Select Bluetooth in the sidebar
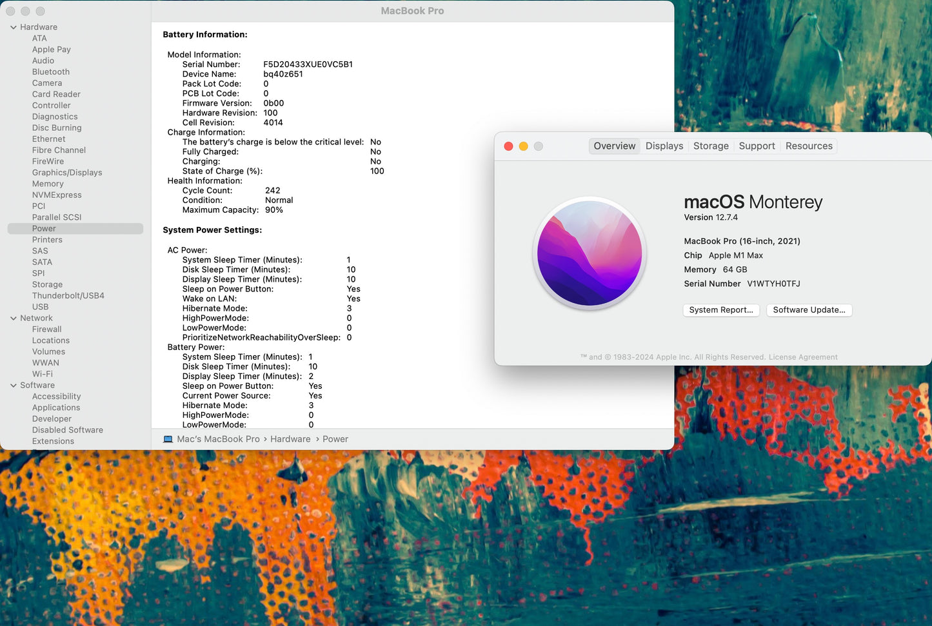Viewport: 932px width, 626px height. [51, 72]
